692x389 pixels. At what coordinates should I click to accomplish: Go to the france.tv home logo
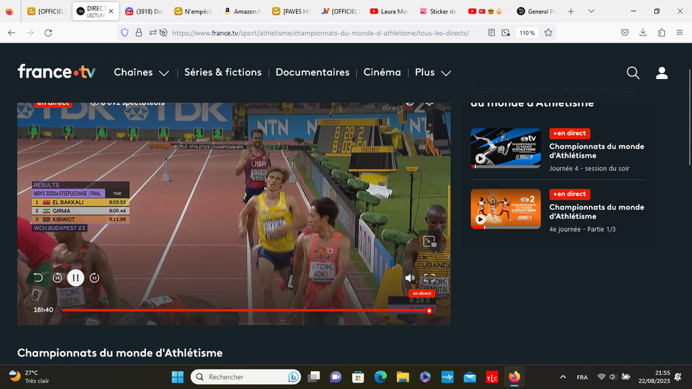click(x=57, y=72)
